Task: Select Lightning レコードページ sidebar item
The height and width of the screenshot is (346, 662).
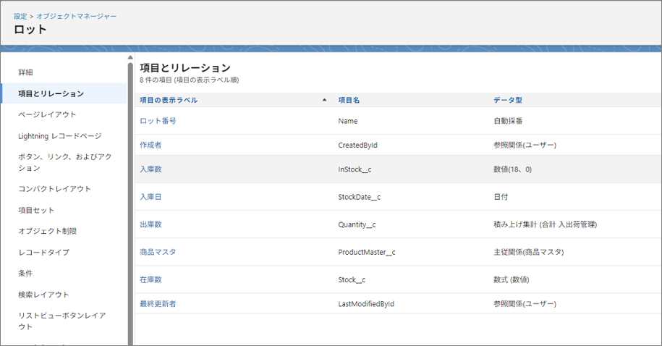Action: click(x=59, y=135)
